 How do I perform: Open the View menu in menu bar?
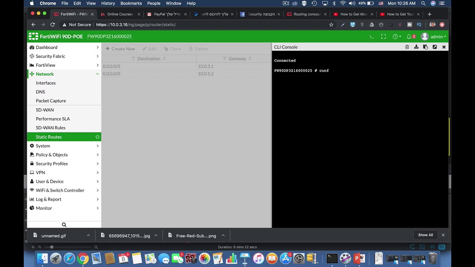pyautogui.click(x=91, y=3)
